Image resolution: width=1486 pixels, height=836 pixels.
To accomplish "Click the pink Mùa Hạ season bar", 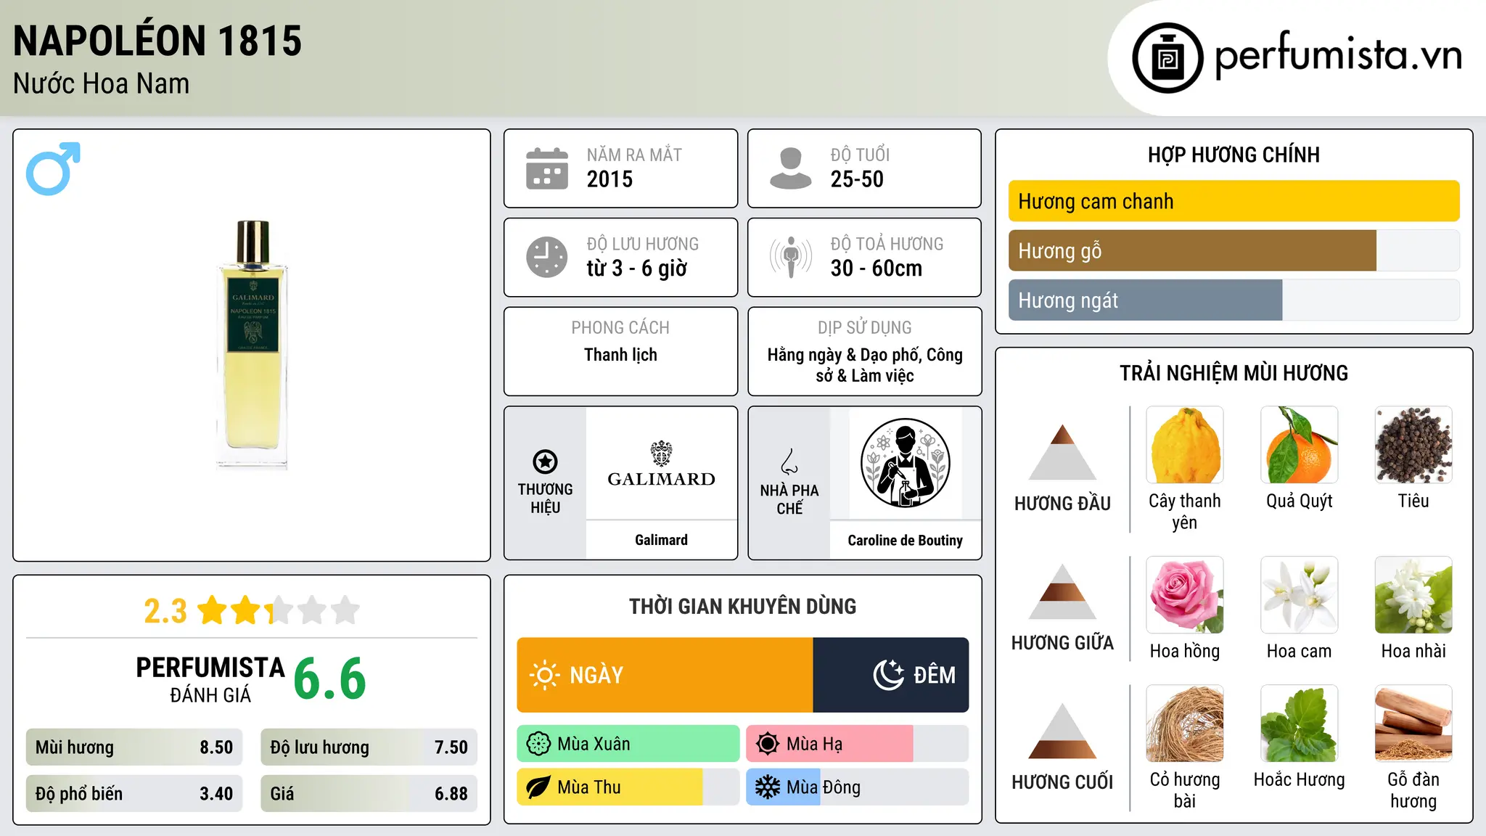I will click(x=829, y=744).
